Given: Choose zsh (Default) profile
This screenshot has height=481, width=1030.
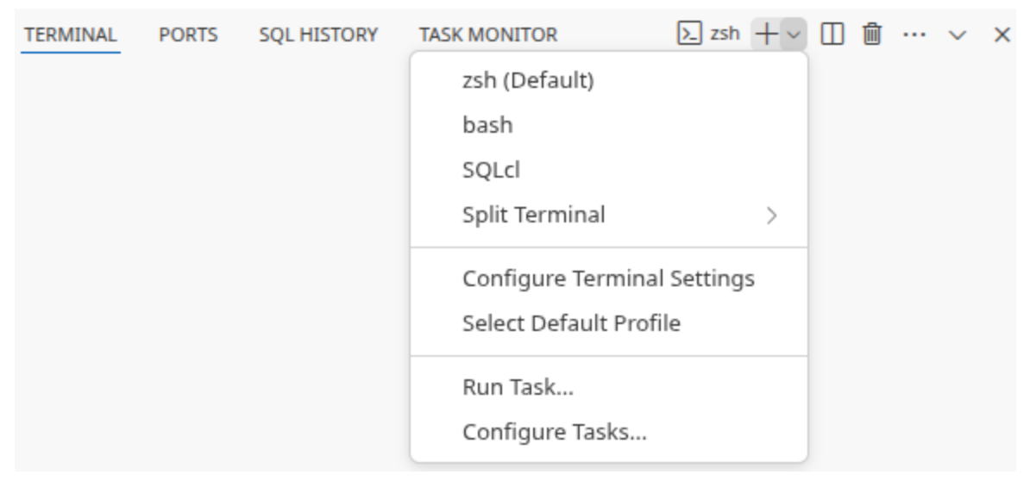Looking at the screenshot, I should tap(528, 81).
